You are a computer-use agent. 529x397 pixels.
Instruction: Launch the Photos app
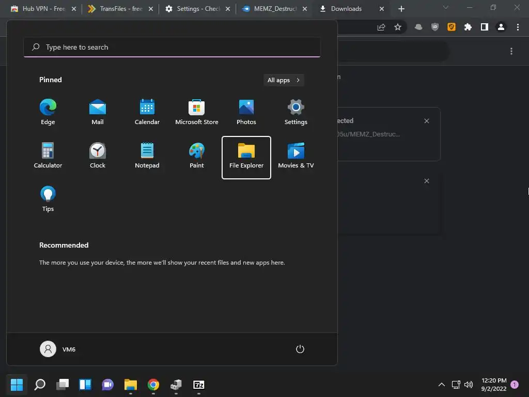pos(246,112)
